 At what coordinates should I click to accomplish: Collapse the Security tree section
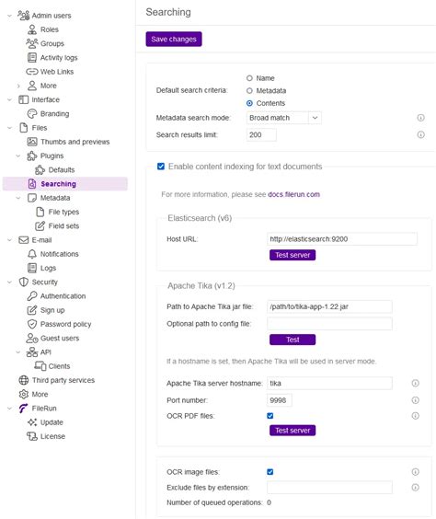(x=9, y=282)
